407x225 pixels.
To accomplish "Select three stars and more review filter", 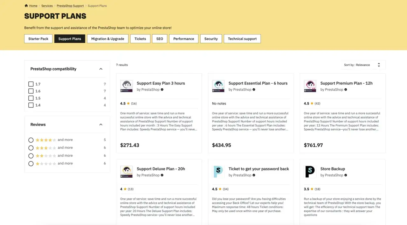I will [31, 148].
